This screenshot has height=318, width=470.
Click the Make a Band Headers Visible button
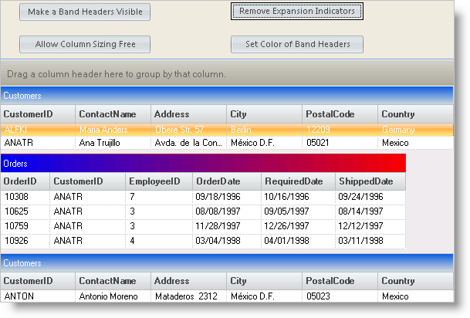click(x=85, y=12)
